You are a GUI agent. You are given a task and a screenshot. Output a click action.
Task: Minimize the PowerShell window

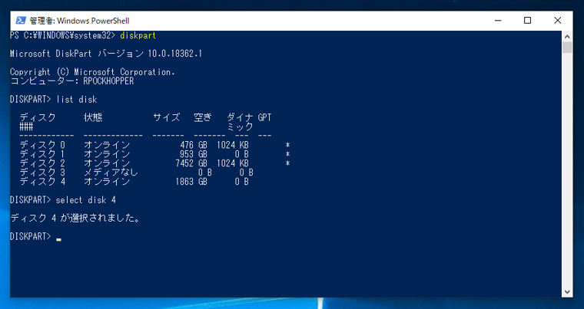[x=498, y=21]
